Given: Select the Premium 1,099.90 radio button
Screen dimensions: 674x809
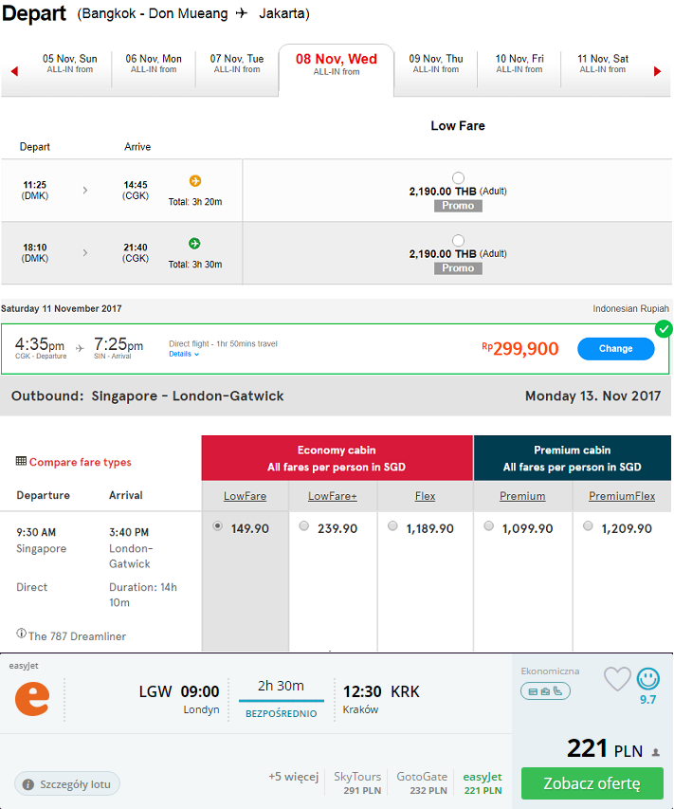Looking at the screenshot, I should tap(489, 525).
